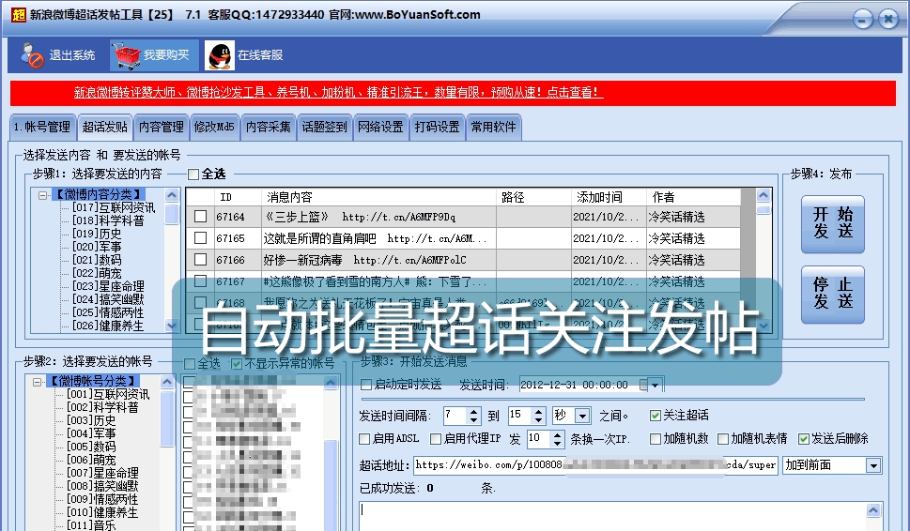Screen dimensions: 910x531
Task: Select [024]搞笑幽默 in content tree
Action: [108, 299]
